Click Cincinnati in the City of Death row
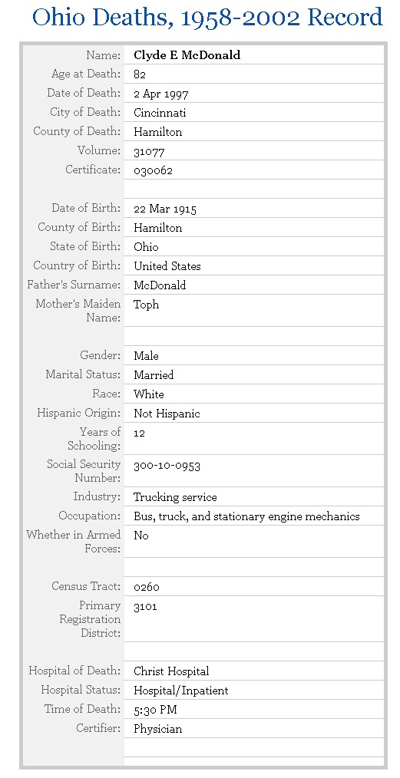The height and width of the screenshot is (778, 400). tap(160, 113)
